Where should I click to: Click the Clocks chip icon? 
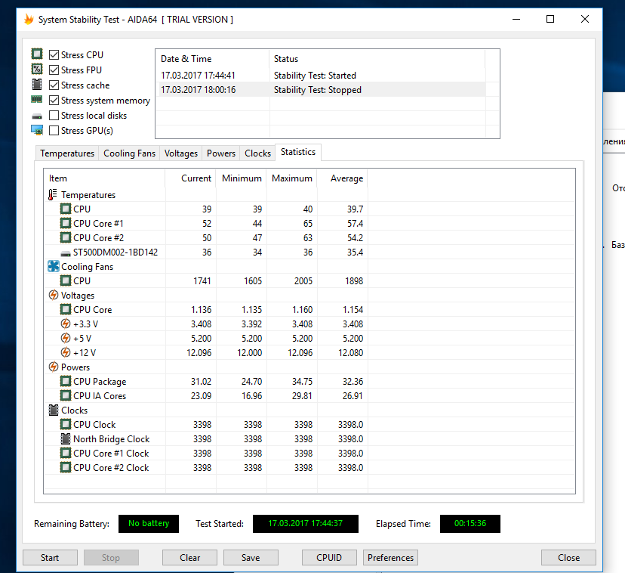(53, 410)
